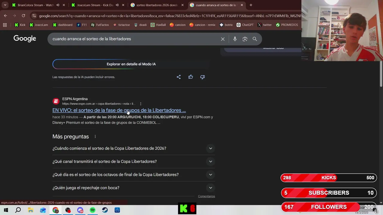Viewport: 383px width, 215px height.
Task: Open FutFactos bookmark
Action: click(100, 25)
